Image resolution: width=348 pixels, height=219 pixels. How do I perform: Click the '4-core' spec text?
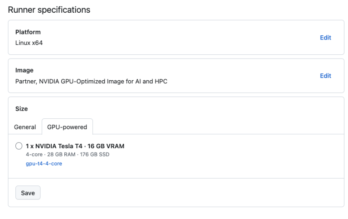(x=34, y=155)
